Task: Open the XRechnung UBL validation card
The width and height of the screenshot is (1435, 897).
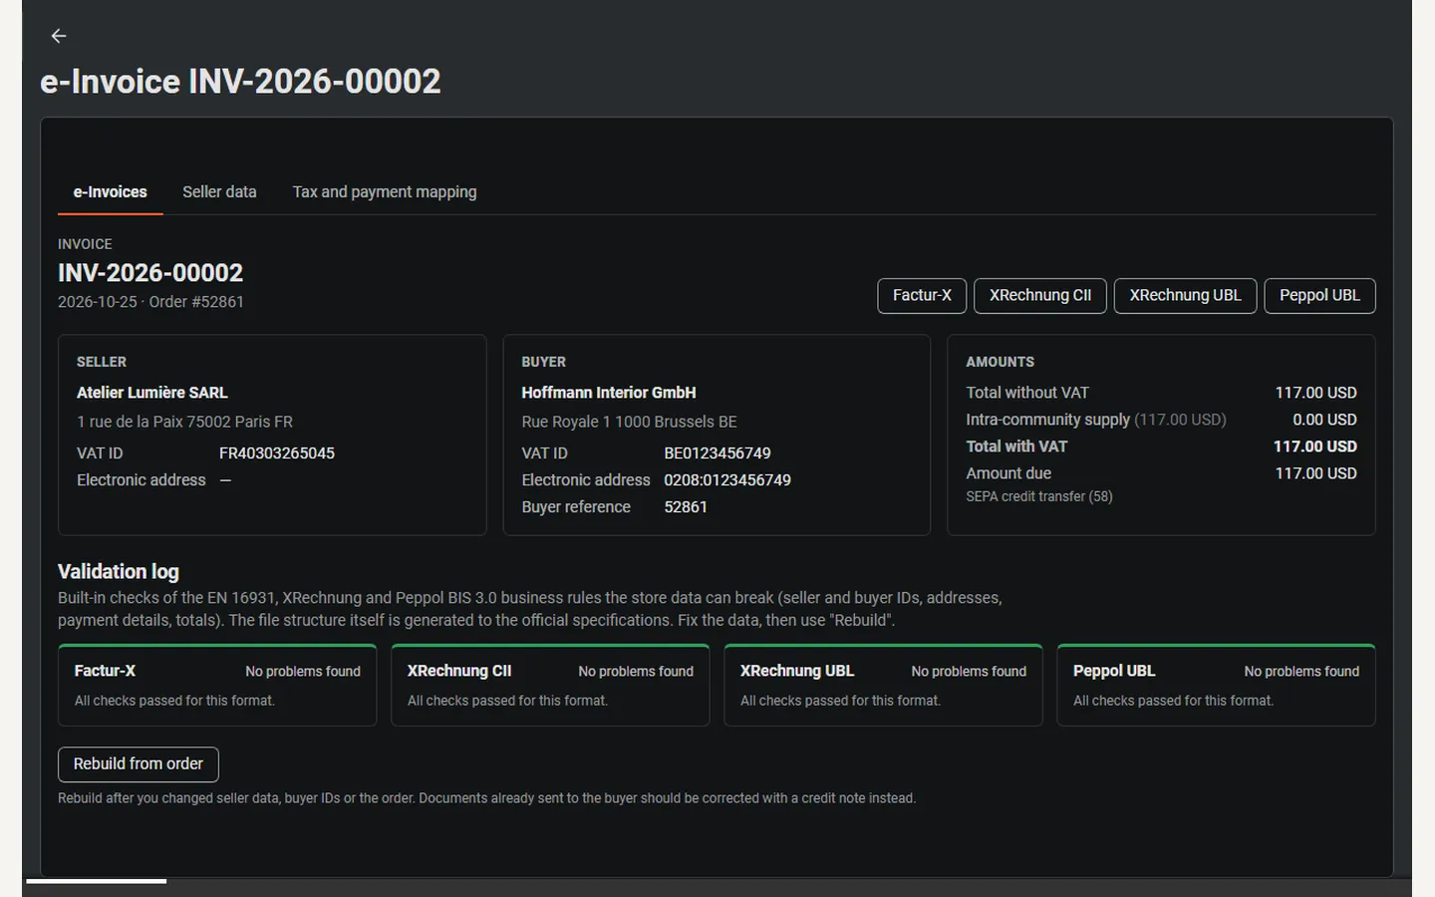Action: point(883,685)
